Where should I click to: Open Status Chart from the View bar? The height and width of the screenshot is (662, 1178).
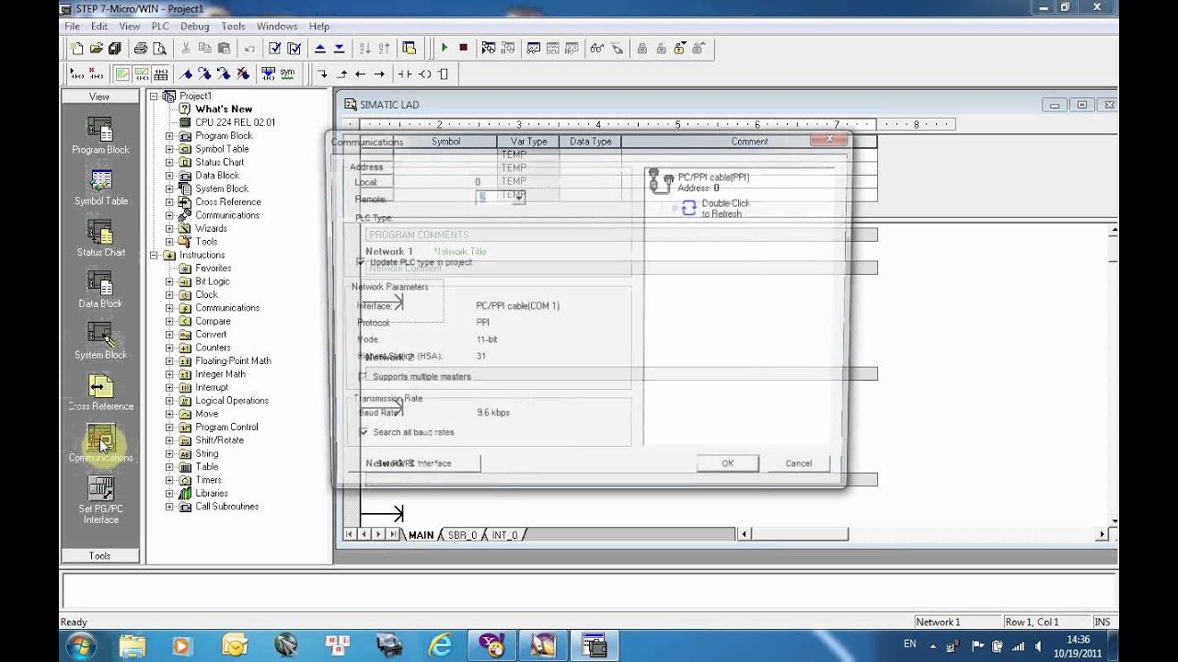[x=100, y=239]
